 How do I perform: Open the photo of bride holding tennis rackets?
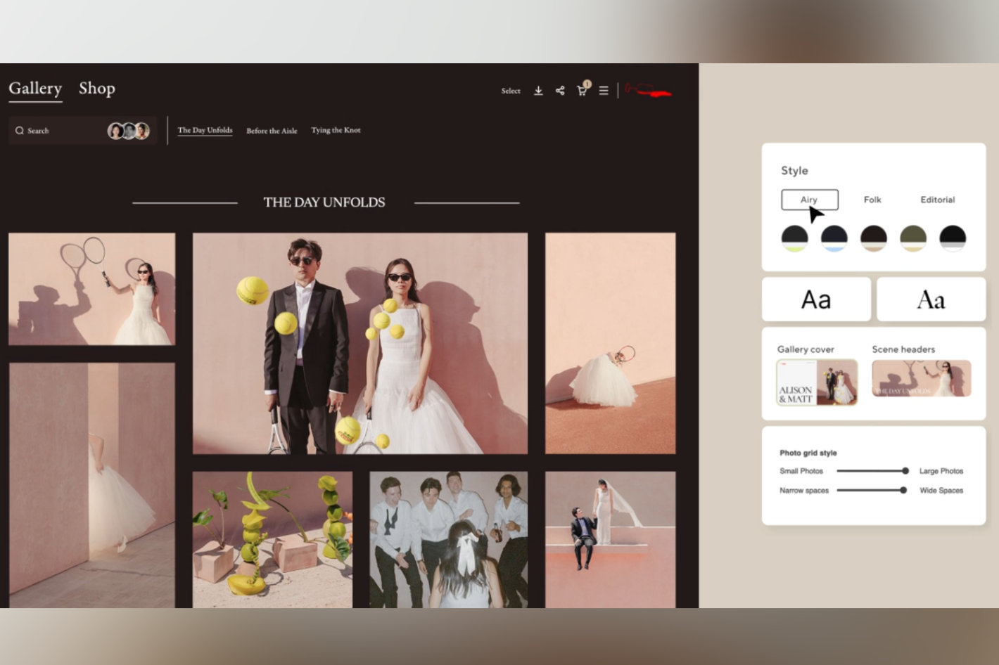click(x=91, y=289)
